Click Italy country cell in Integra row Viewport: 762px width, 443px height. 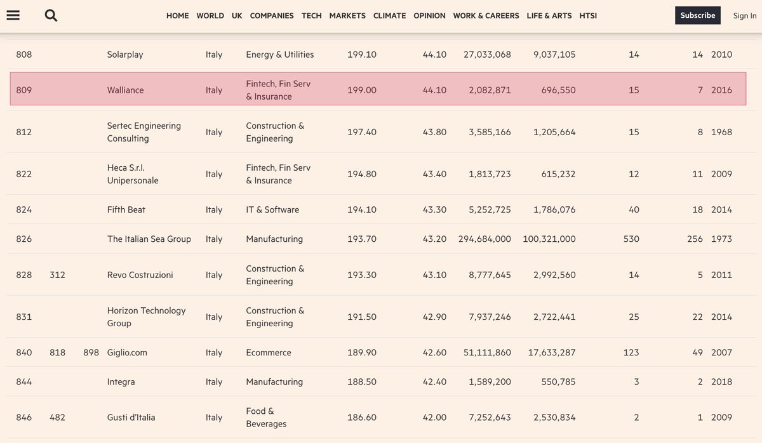[x=214, y=381]
